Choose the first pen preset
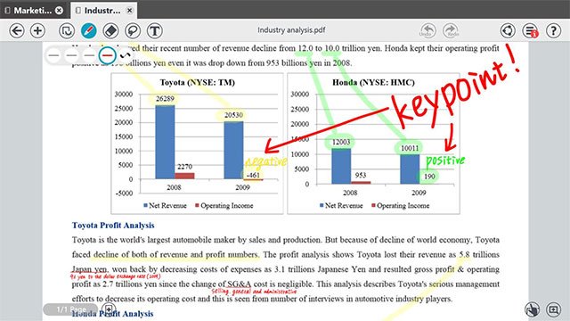Screen dimensions: 570x321 coord(53,55)
